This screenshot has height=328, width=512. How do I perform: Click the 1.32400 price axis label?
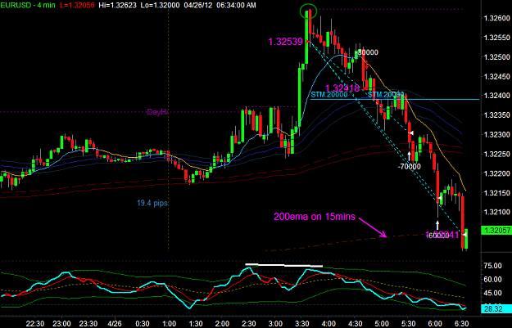coord(497,96)
